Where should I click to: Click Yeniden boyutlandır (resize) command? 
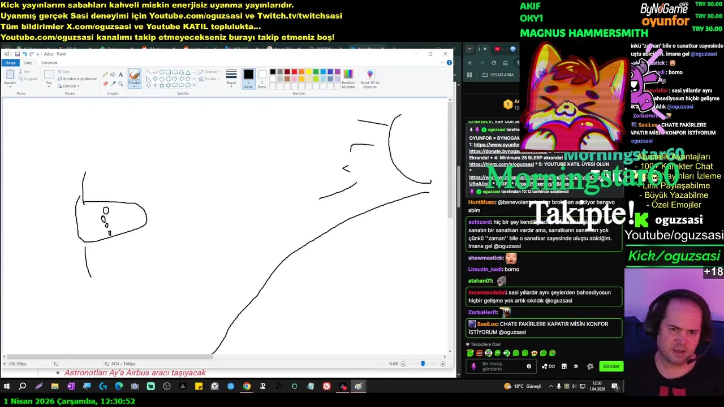click(x=77, y=79)
